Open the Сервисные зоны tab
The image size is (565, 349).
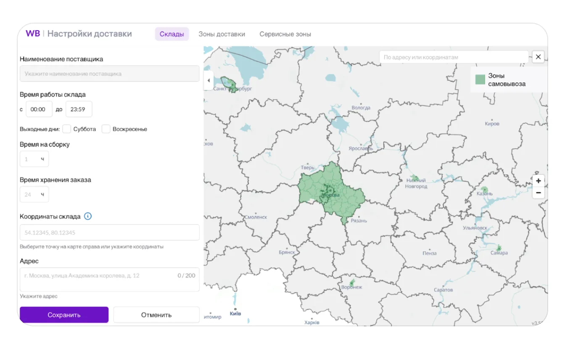(285, 34)
